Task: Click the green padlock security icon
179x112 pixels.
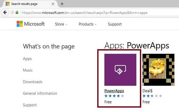Action: [17, 12]
